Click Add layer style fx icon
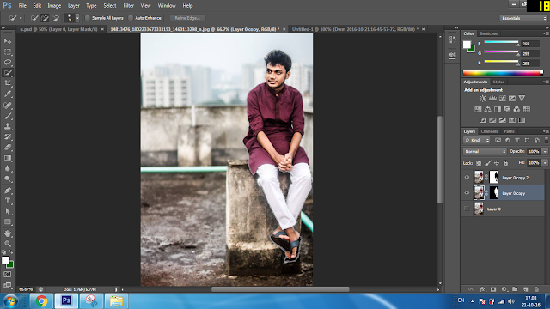The height and width of the screenshot is (309, 550). [483, 289]
